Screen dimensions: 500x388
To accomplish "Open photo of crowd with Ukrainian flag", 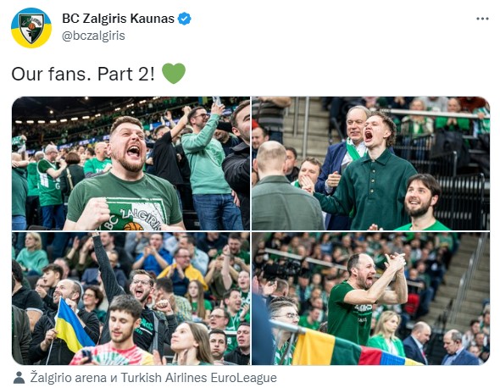I will 131,299.
